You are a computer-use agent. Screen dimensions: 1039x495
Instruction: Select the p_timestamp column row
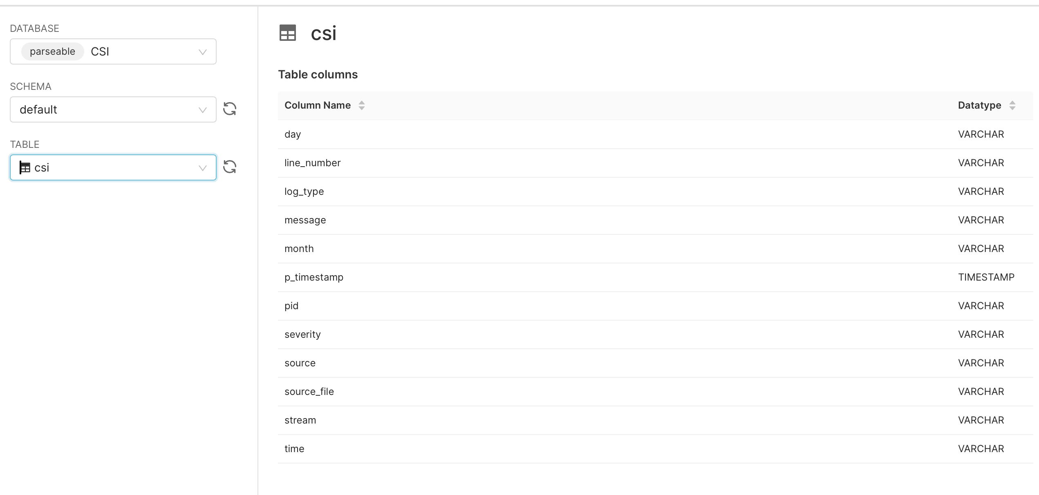point(314,277)
